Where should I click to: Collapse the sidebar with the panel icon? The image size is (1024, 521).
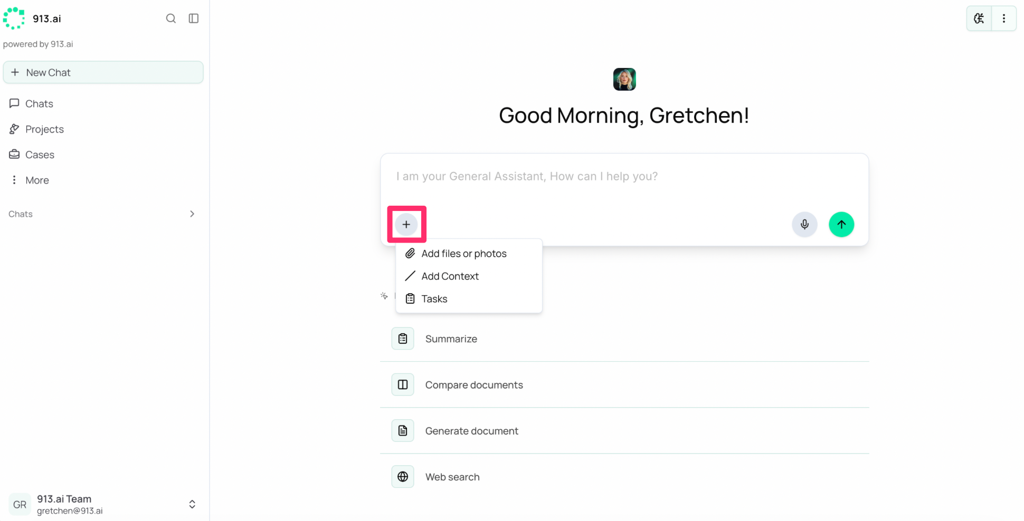[x=194, y=18]
